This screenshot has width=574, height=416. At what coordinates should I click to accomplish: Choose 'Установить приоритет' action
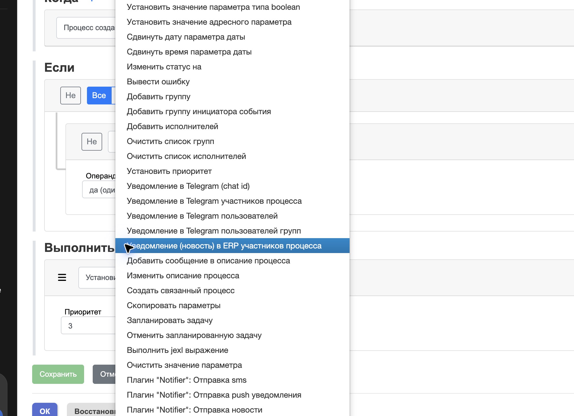point(232,171)
